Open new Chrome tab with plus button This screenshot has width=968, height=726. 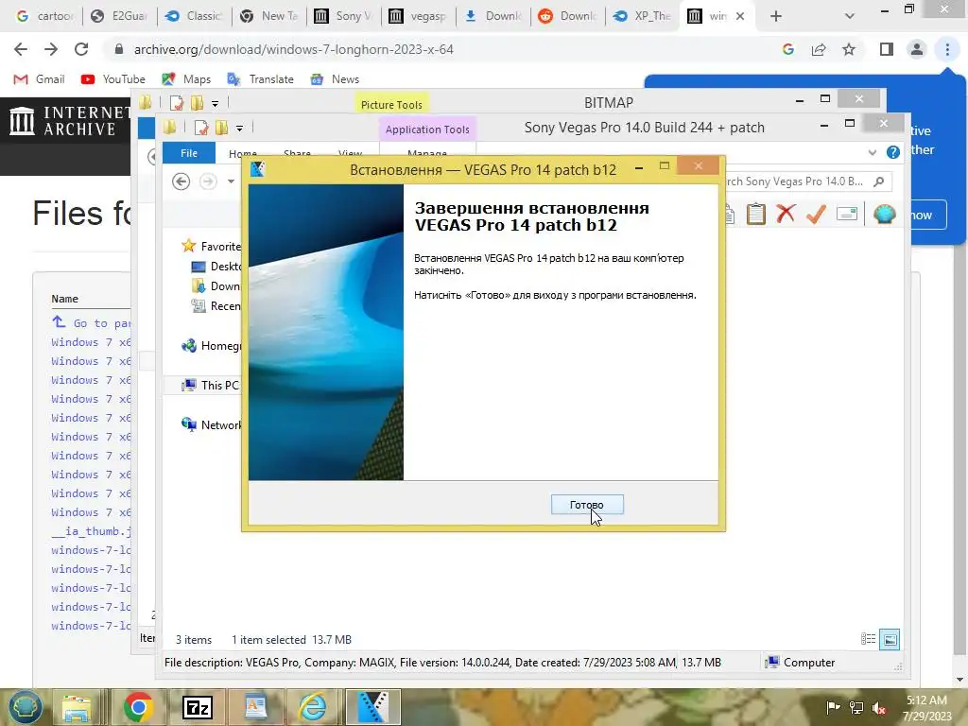[776, 16]
